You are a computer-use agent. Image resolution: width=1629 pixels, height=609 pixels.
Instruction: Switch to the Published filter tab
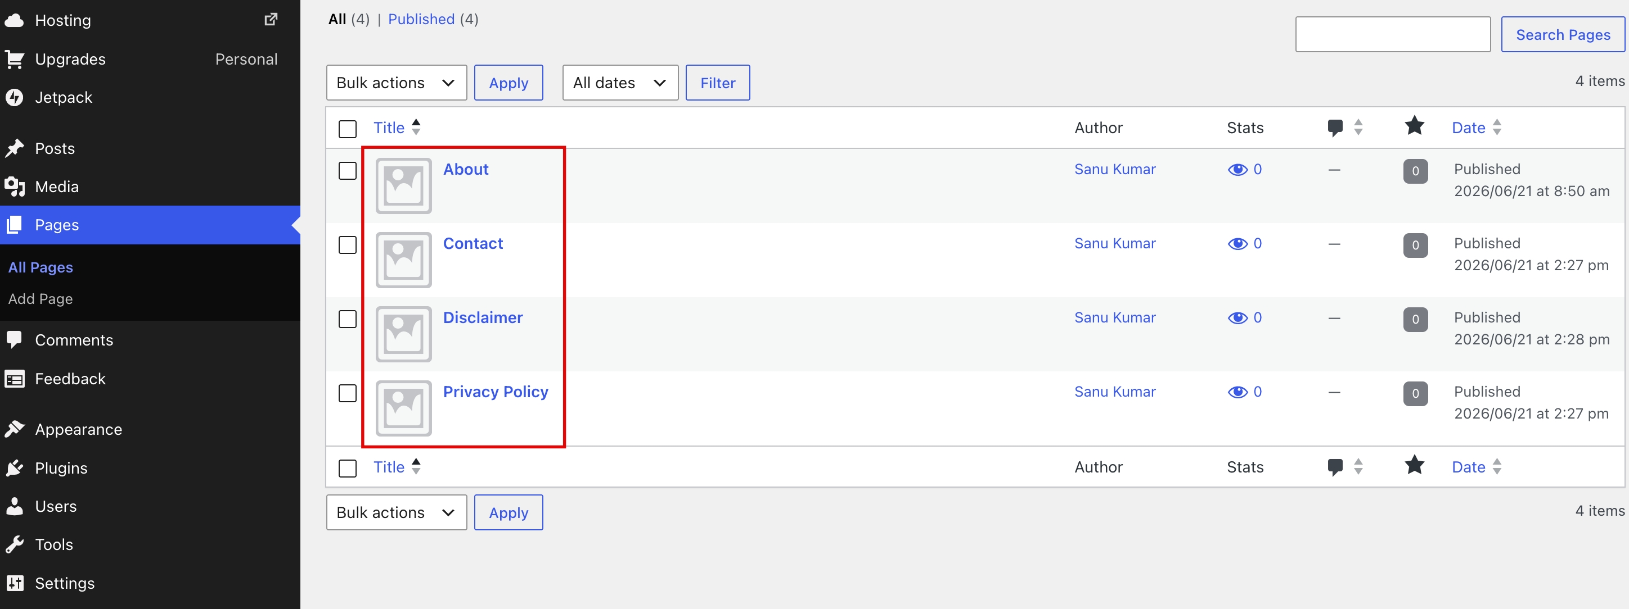pyautogui.click(x=421, y=19)
